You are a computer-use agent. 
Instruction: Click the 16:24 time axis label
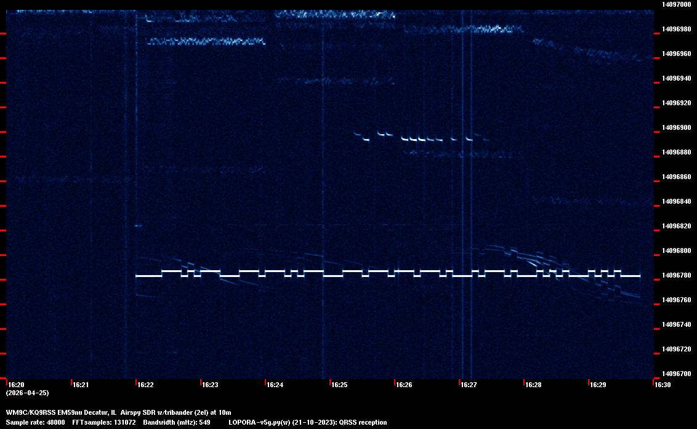click(x=275, y=385)
